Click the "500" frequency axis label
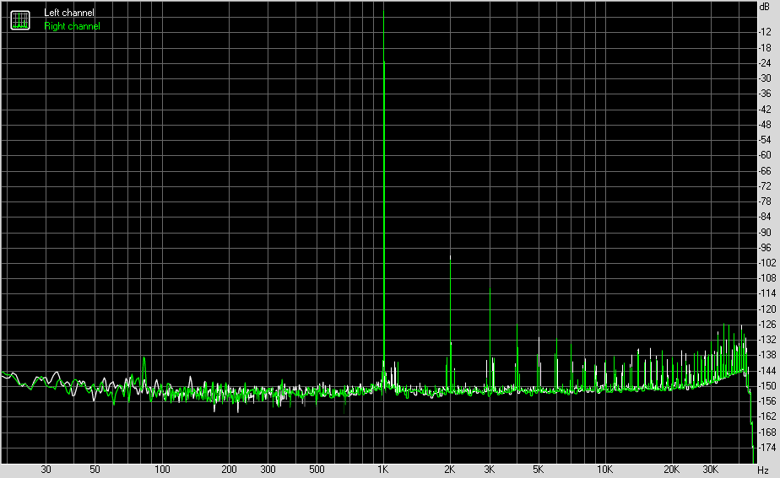 coord(317,469)
